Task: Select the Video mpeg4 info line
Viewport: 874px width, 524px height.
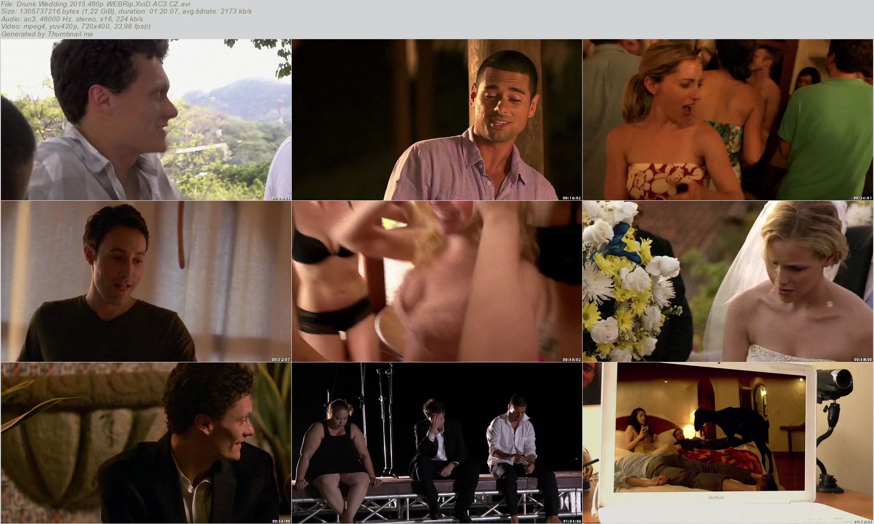Action: coord(76,26)
